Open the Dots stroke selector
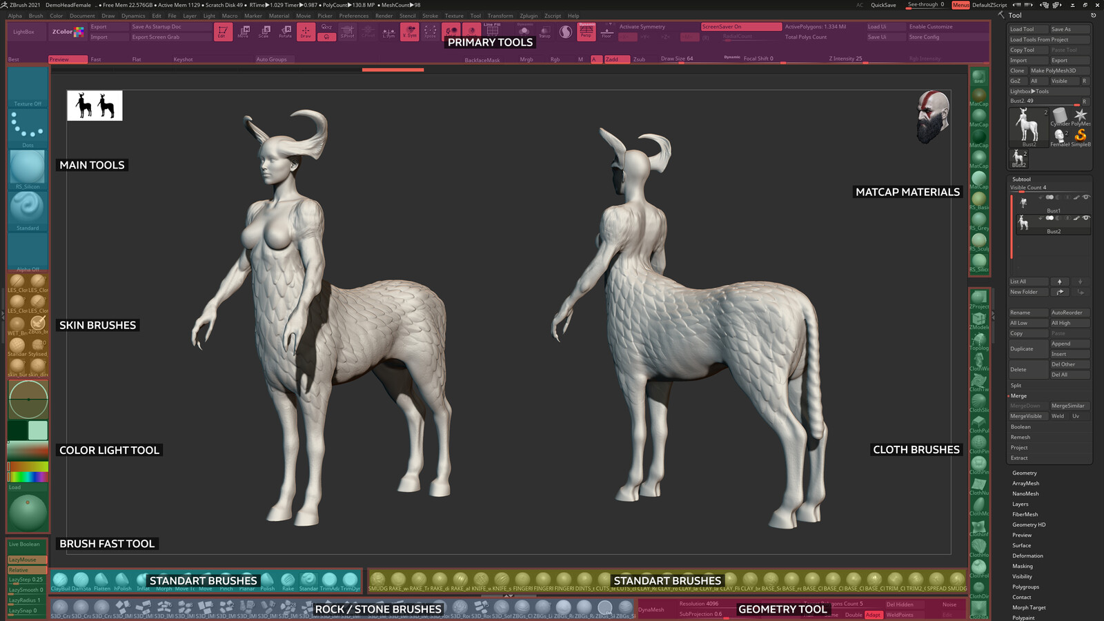 [x=28, y=128]
